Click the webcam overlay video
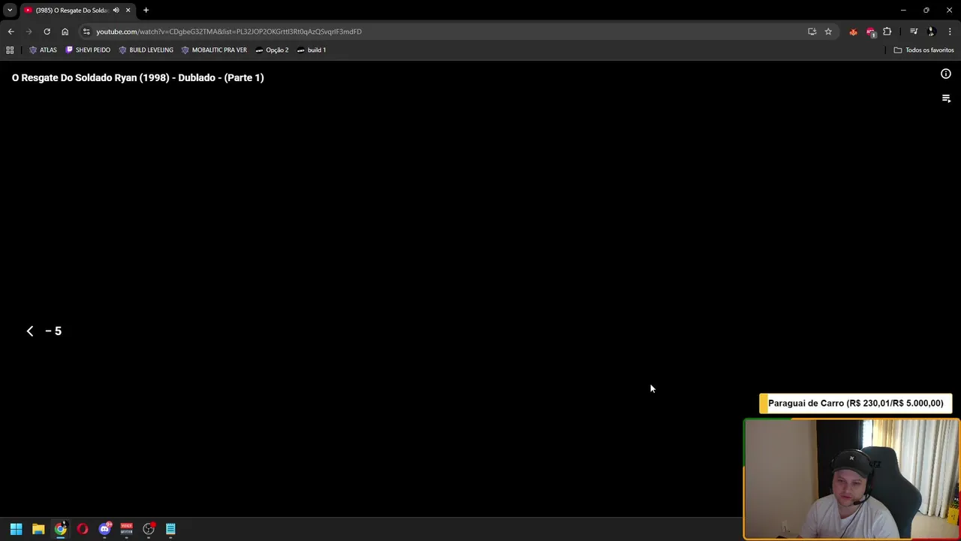The image size is (961, 541). pos(851,479)
